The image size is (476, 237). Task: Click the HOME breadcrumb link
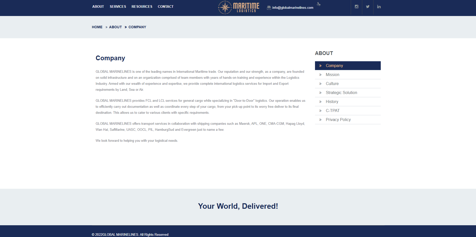(97, 27)
